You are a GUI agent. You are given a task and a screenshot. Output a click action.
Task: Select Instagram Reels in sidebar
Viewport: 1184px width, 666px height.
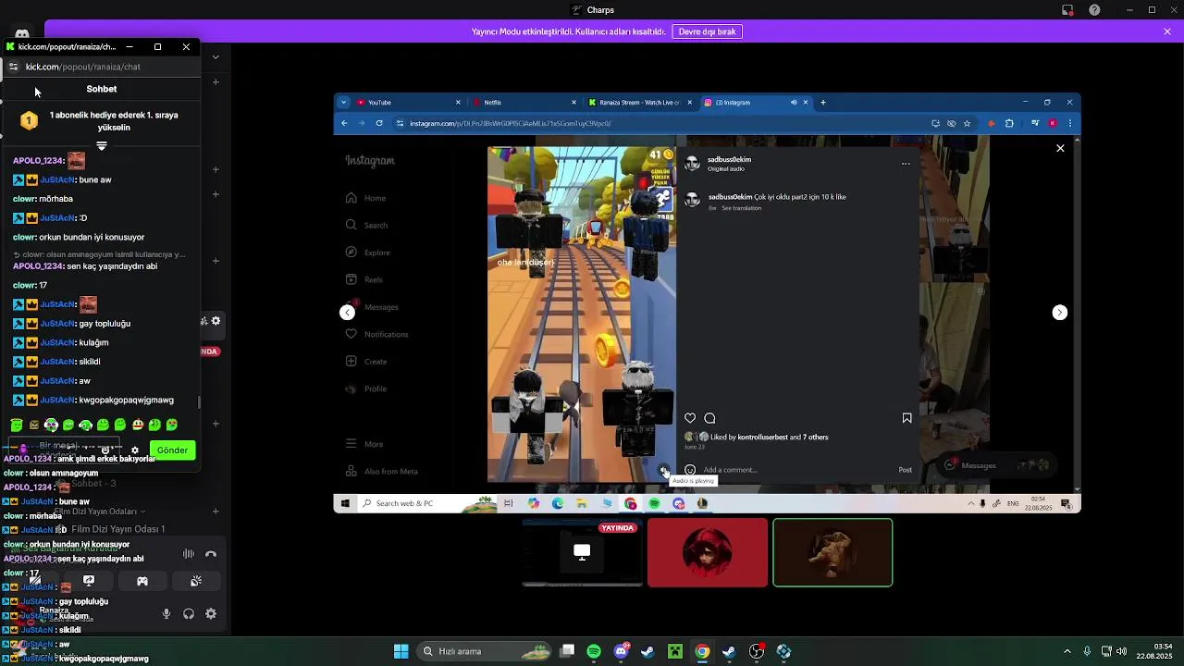click(x=364, y=279)
